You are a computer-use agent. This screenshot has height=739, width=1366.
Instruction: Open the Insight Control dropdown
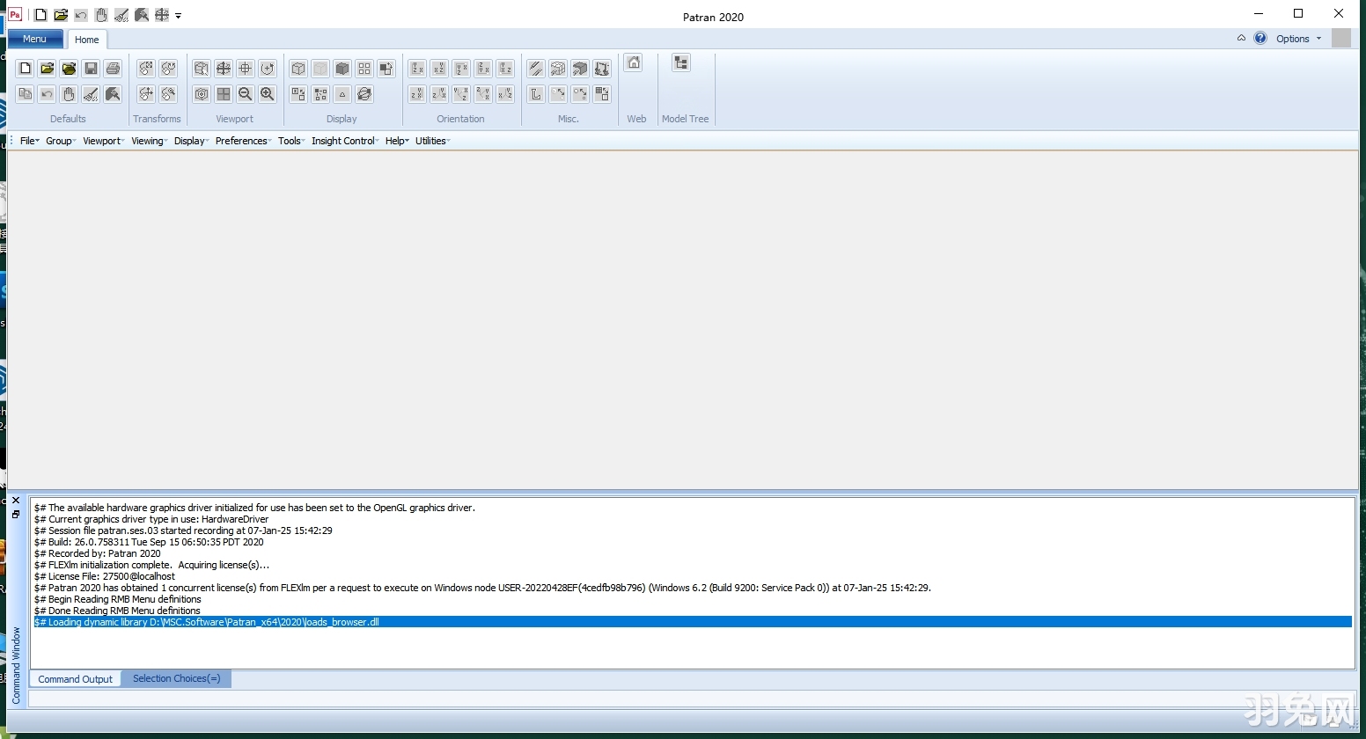(x=344, y=141)
